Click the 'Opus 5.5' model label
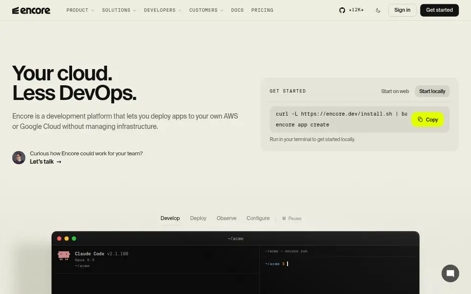The width and height of the screenshot is (471, 294). pos(84,260)
